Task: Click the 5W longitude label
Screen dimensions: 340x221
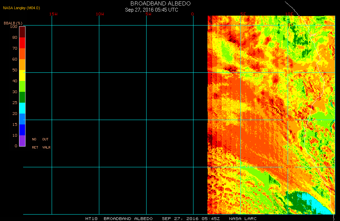Action: (149, 14)
